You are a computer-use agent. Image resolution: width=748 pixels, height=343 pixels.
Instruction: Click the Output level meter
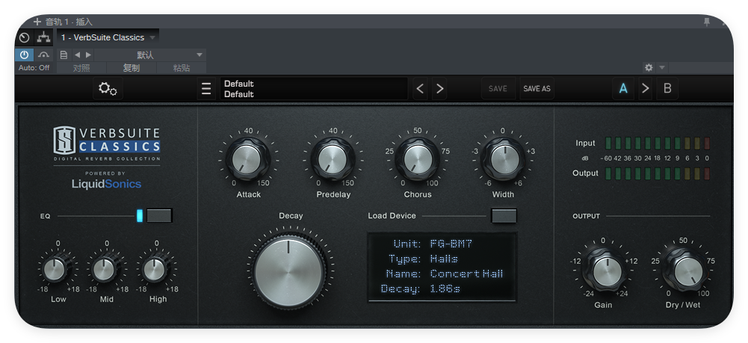point(658,173)
